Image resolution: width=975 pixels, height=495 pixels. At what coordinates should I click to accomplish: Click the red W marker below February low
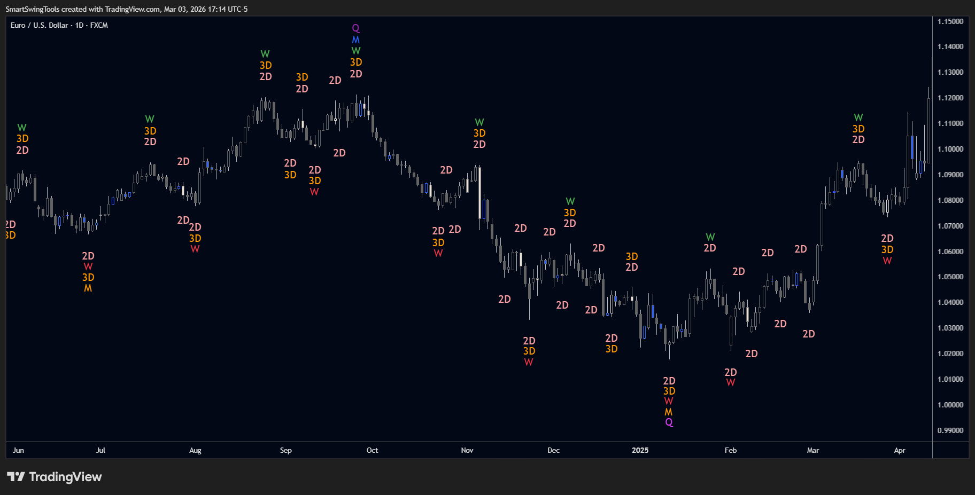[730, 382]
